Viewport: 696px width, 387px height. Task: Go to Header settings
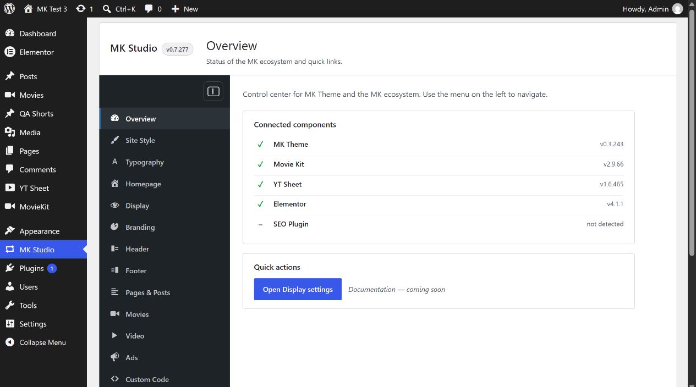pos(165,249)
